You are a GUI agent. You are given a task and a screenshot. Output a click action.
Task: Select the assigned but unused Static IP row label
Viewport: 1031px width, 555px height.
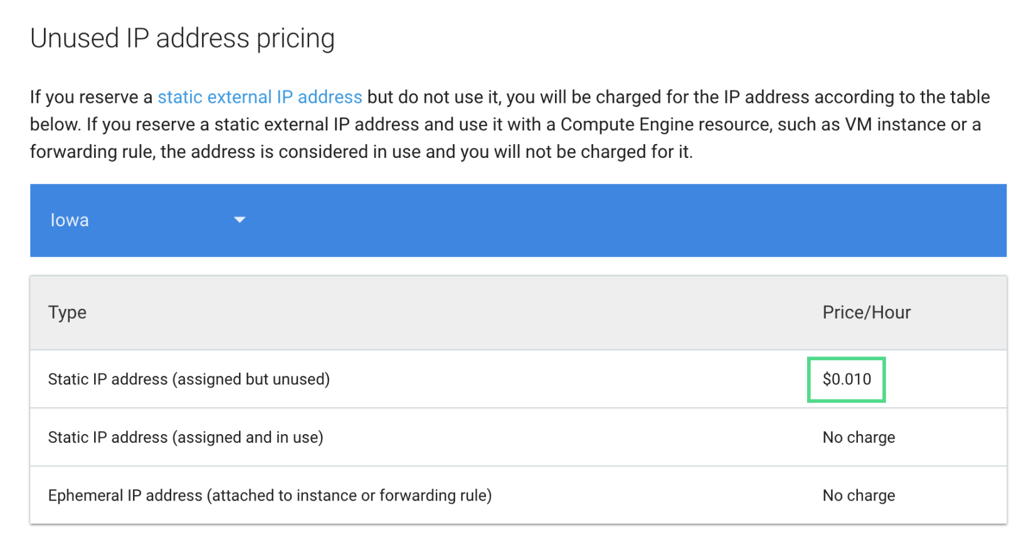pyautogui.click(x=189, y=380)
